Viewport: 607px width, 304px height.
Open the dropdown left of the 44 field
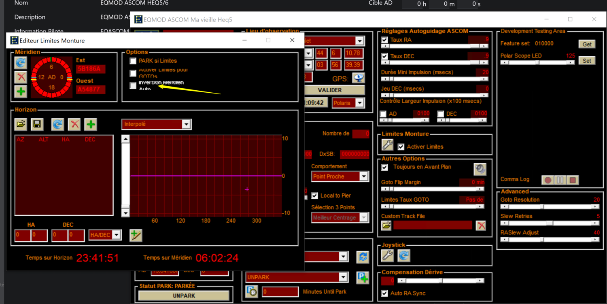309,53
